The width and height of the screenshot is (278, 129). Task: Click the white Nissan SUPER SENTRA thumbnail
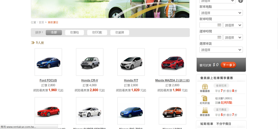90,111
